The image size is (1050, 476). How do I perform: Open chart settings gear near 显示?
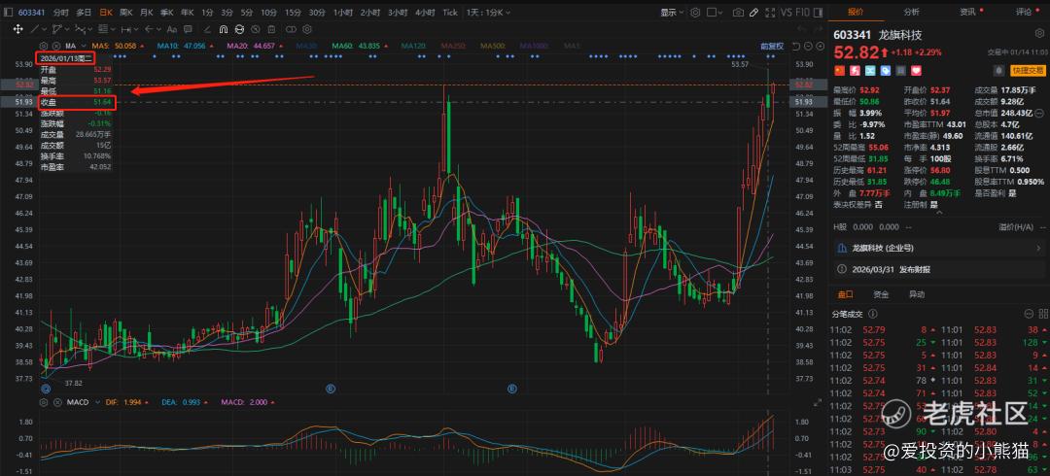(x=695, y=13)
